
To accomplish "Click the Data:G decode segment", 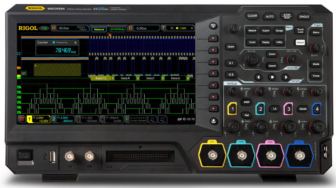I will [x=175, y=78].
